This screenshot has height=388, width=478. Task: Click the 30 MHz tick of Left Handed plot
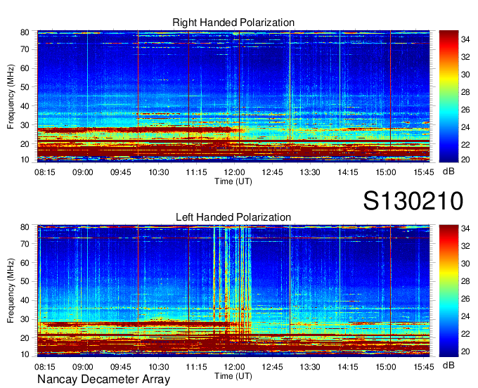(x=25, y=319)
